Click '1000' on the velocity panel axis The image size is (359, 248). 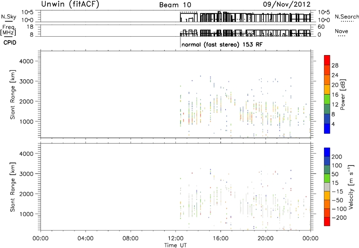[26, 214]
